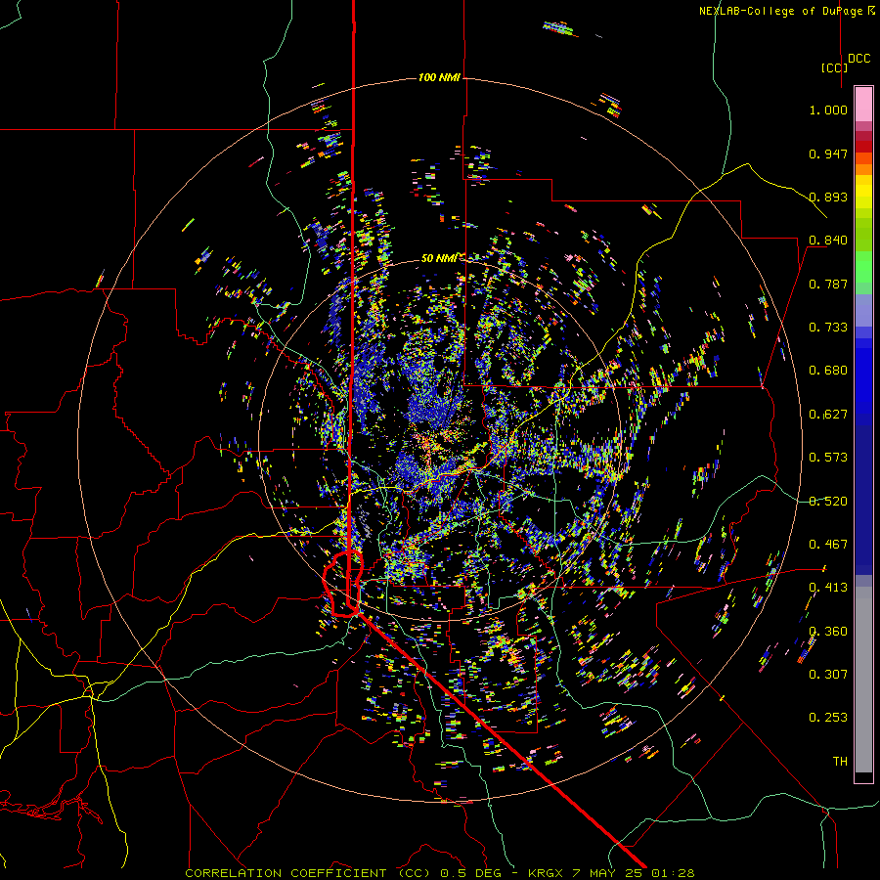This screenshot has width=880, height=880.
Task: Click the 0.573 scale value
Action: (x=828, y=458)
